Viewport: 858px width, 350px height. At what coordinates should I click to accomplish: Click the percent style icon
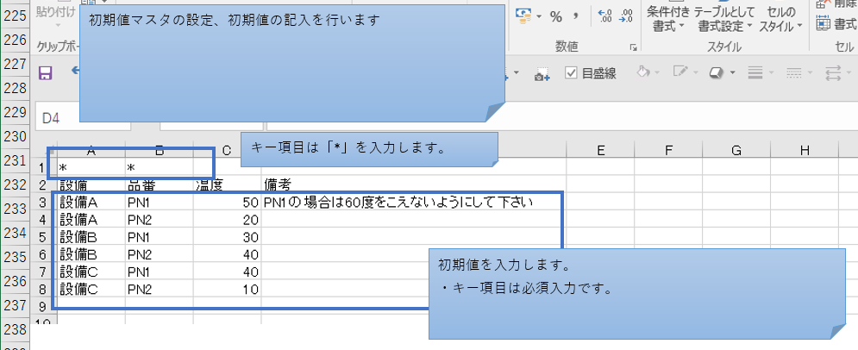tap(556, 16)
